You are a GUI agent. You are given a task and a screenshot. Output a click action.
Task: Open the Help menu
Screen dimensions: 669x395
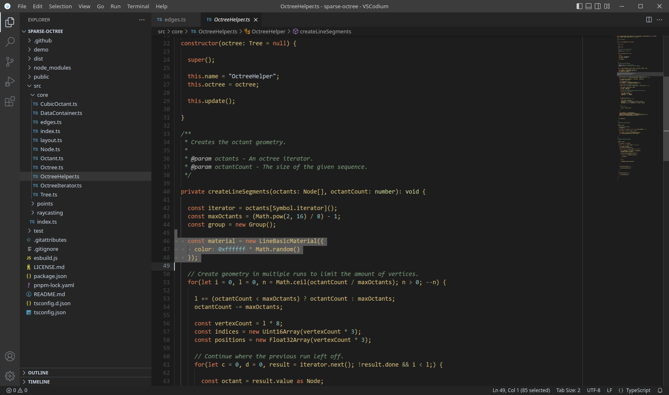[x=162, y=6]
